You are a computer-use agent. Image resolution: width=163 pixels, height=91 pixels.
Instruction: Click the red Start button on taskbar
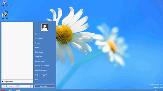coord(3,90)
